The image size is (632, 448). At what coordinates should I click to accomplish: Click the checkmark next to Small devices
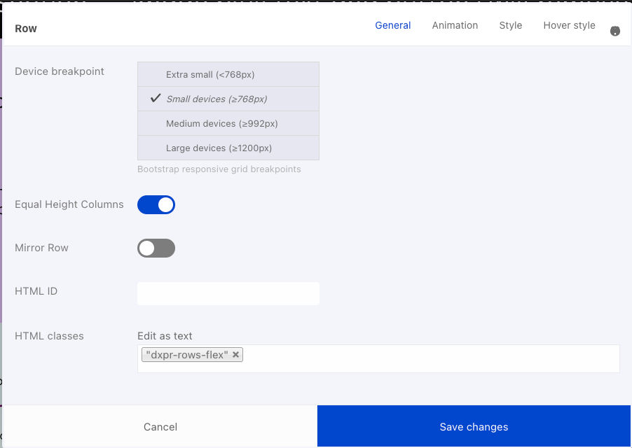click(156, 98)
